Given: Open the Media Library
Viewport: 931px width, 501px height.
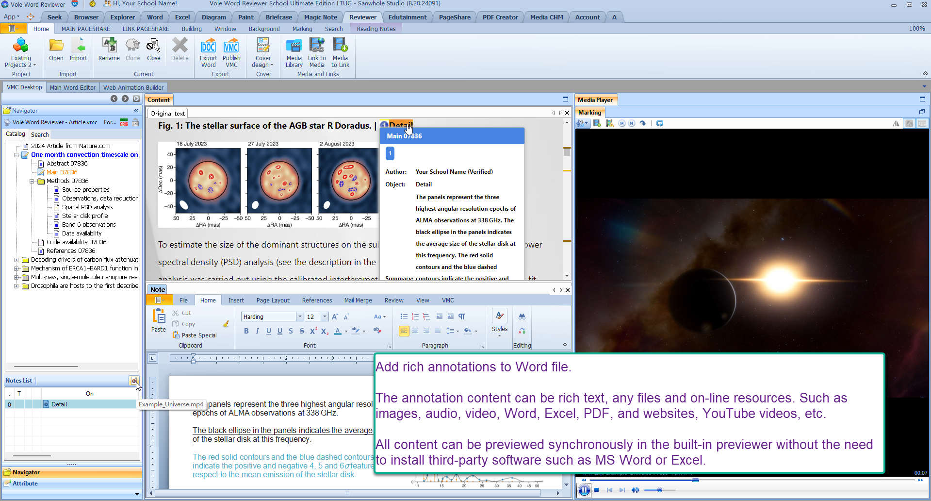Looking at the screenshot, I should tap(294, 52).
